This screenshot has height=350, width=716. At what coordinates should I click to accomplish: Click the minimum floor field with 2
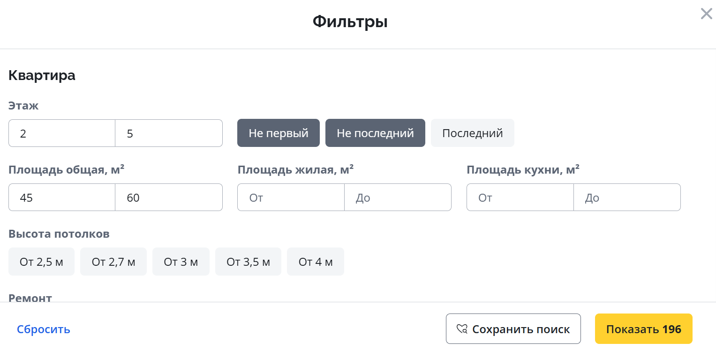pyautogui.click(x=62, y=133)
